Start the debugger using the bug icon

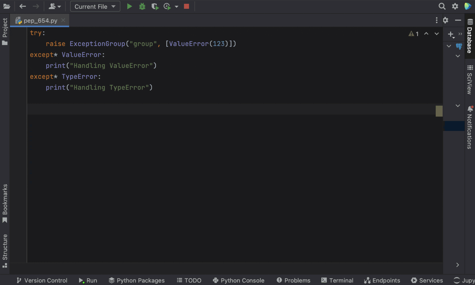142,6
